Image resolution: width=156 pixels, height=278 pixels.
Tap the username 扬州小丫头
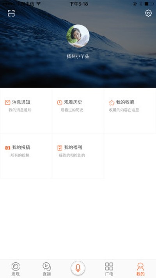click(78, 57)
